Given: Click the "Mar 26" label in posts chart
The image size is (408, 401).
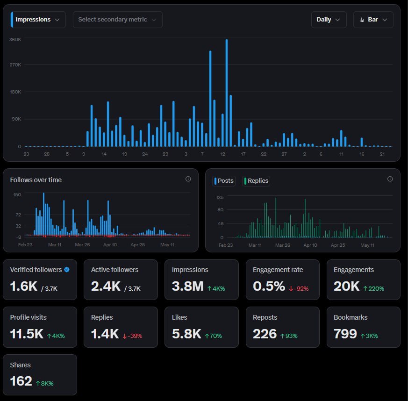Looking at the screenshot, I should (283, 245).
